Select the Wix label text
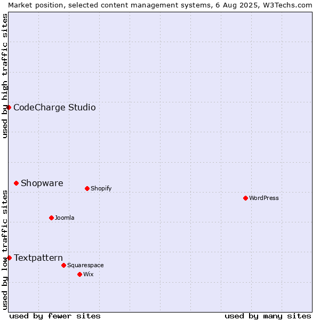This screenshot has height=320, width=320. [89, 274]
